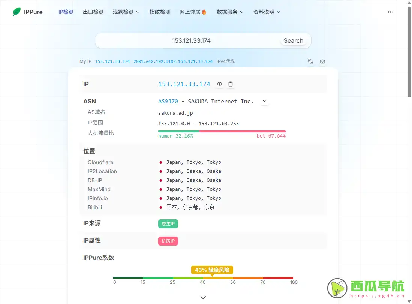Click the 日本, 东京都, 东京 location value
This screenshot has width=412, height=304.
pos(190,207)
